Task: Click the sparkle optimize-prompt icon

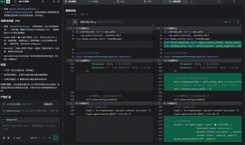Action: pos(44,138)
